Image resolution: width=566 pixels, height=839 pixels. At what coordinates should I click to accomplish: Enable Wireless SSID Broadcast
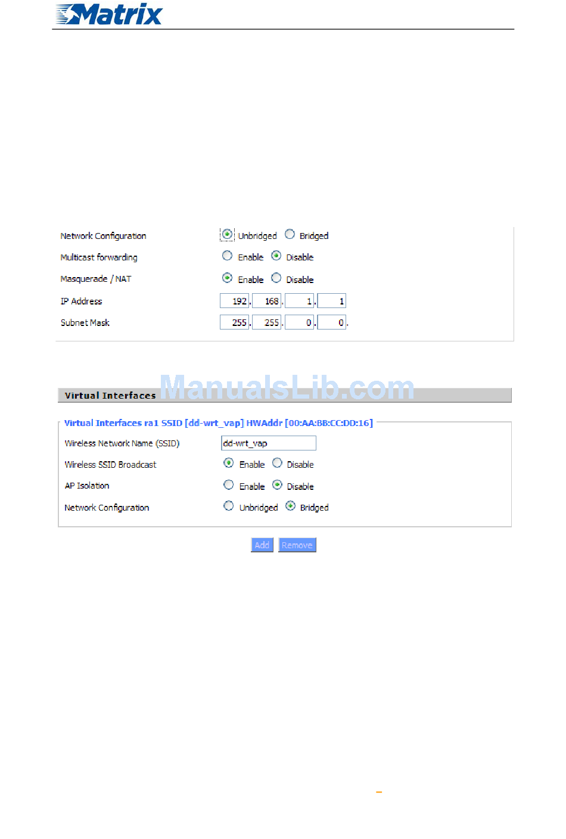(x=228, y=463)
